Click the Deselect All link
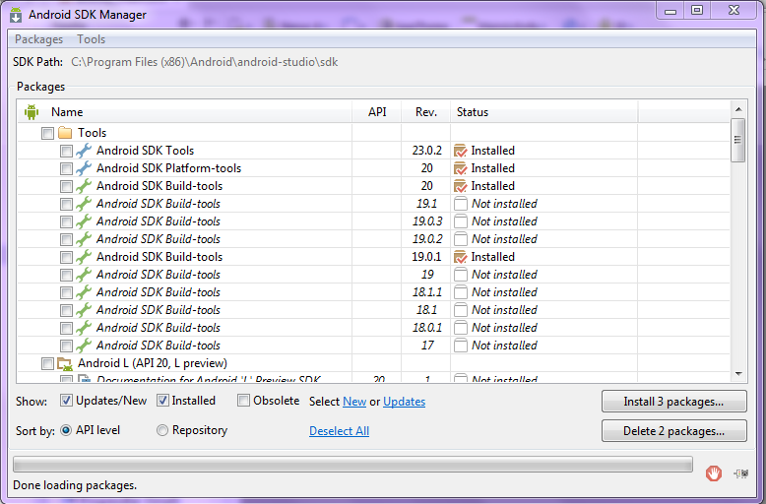This screenshot has width=766, height=504. tap(339, 431)
